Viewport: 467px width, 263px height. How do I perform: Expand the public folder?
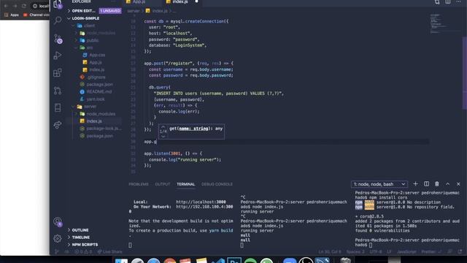(76, 40)
